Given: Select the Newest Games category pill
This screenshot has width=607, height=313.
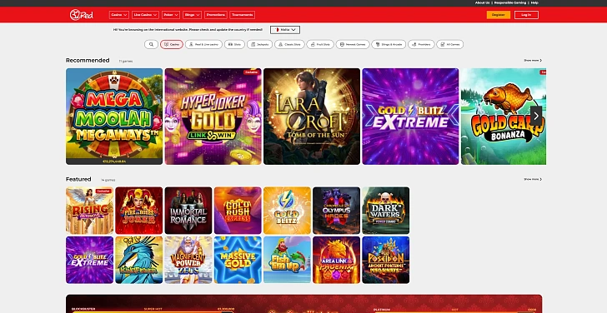Looking at the screenshot, I should 353,44.
